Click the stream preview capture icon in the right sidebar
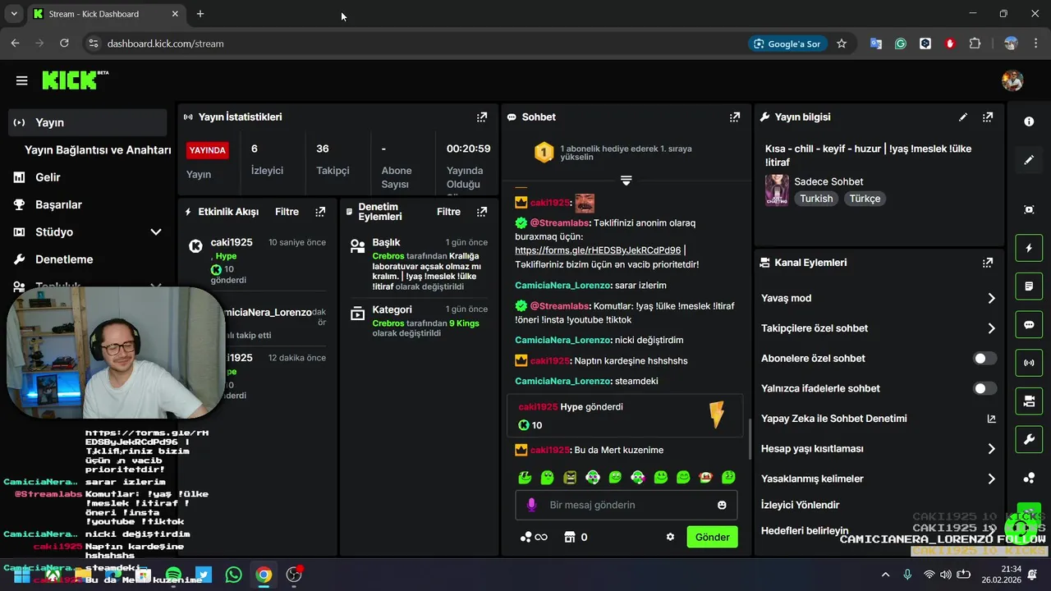The height and width of the screenshot is (591, 1051). tap(1029, 209)
